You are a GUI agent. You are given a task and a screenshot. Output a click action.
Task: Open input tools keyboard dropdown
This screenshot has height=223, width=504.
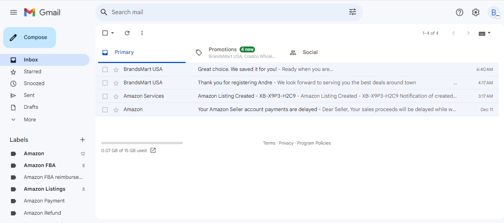coord(485,33)
